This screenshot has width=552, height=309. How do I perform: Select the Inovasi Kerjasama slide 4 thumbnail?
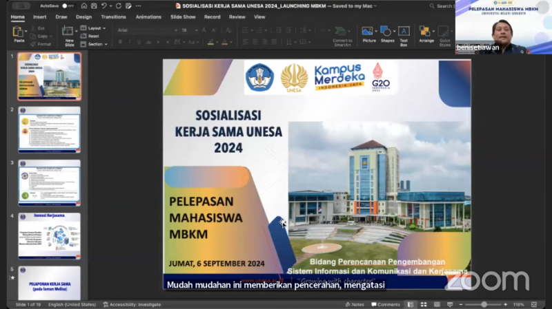coord(49,236)
